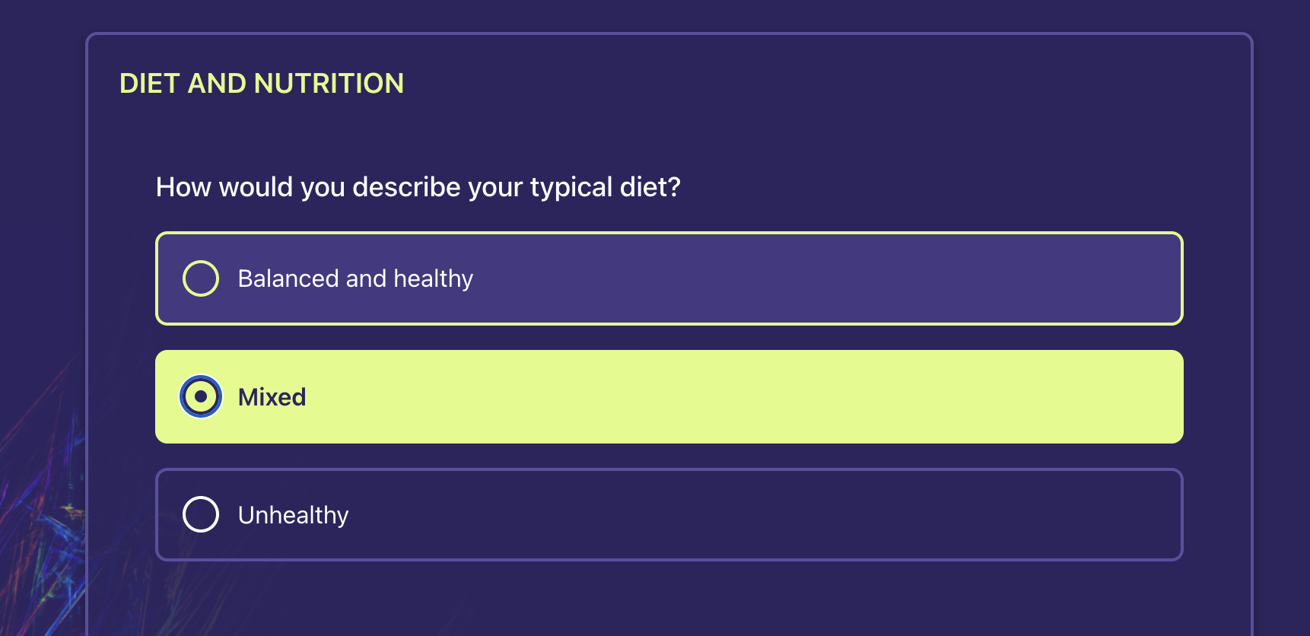Click the typical diet question text
This screenshot has height=636, width=1310.
click(x=418, y=187)
